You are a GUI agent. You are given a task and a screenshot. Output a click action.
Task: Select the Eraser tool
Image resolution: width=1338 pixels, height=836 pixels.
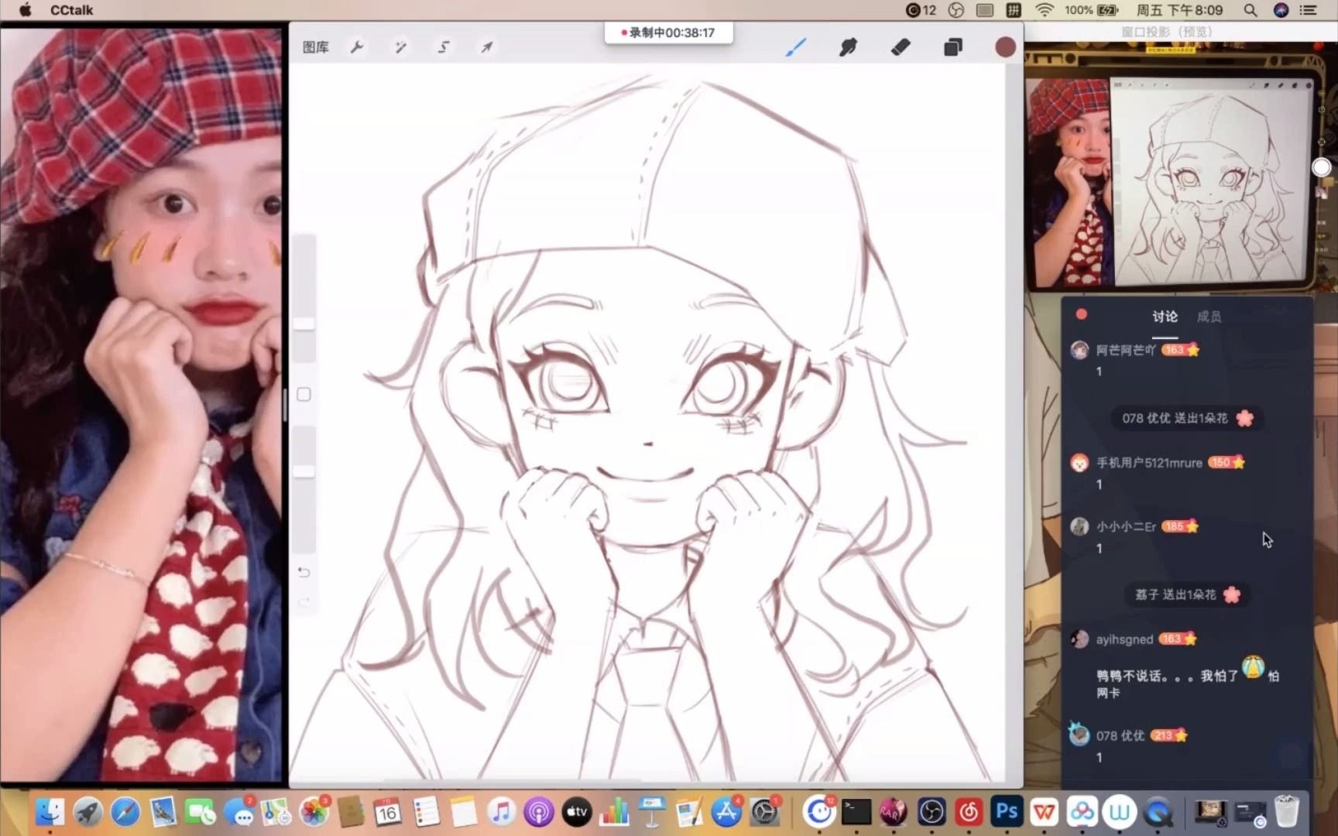(x=900, y=47)
